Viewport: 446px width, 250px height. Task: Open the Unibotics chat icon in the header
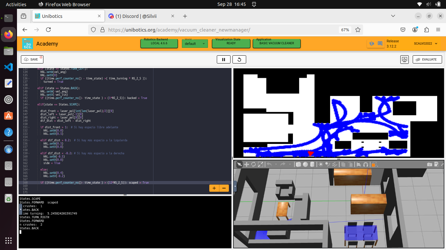click(380, 43)
